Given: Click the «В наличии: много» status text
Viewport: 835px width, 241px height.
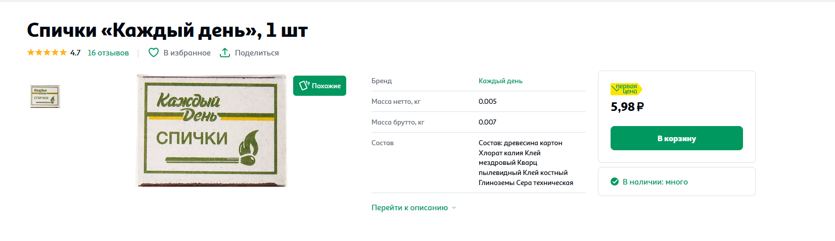Looking at the screenshot, I should tap(655, 182).
